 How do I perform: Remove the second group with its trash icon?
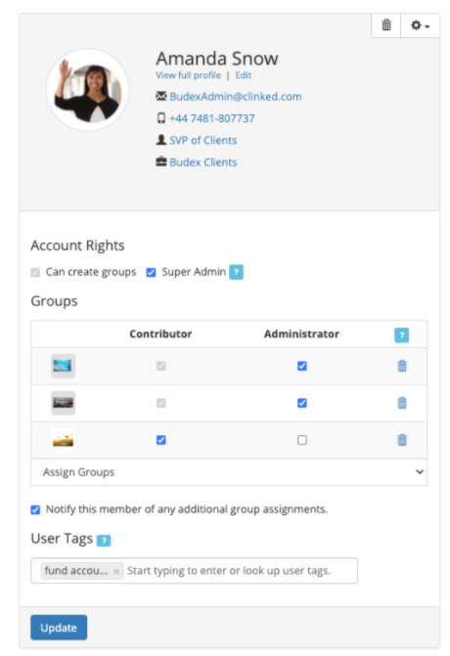click(x=402, y=403)
